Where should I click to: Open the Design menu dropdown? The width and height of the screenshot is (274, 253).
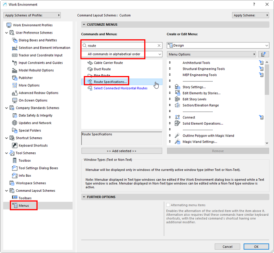pyautogui.click(x=218, y=46)
